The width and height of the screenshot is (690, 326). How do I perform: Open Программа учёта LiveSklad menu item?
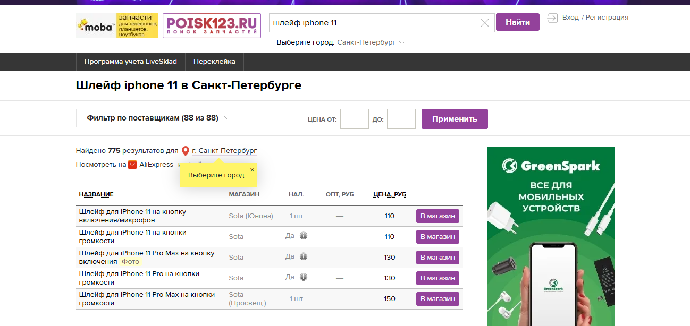[x=130, y=62]
